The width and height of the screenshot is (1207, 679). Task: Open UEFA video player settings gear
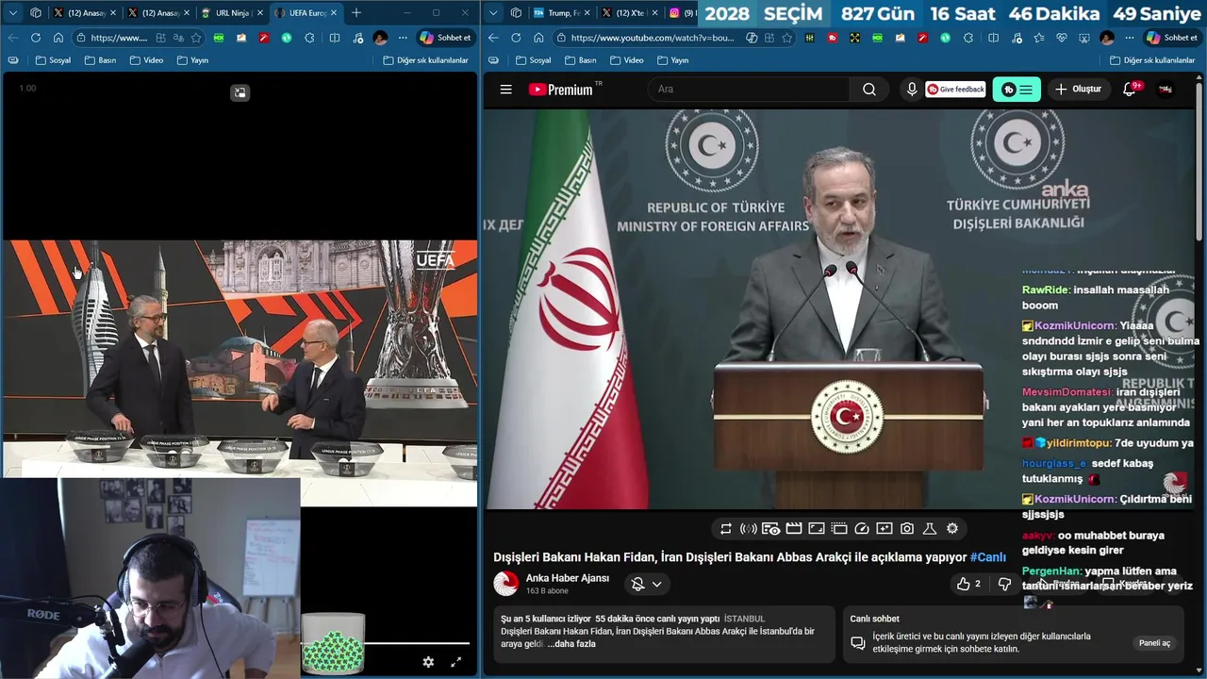tap(428, 662)
